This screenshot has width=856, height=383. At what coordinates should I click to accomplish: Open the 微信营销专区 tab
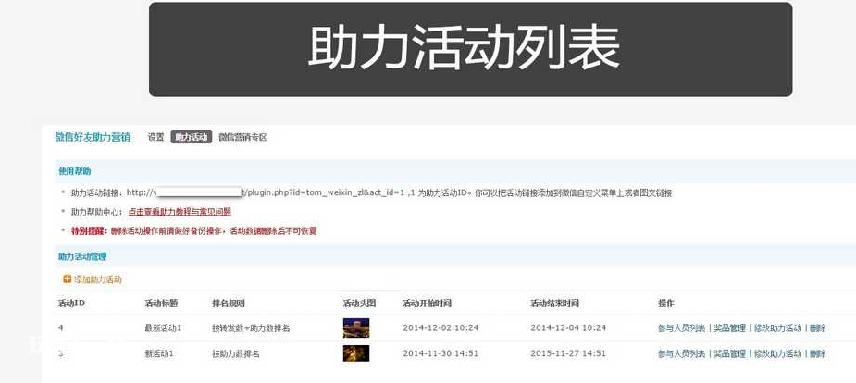click(x=242, y=137)
